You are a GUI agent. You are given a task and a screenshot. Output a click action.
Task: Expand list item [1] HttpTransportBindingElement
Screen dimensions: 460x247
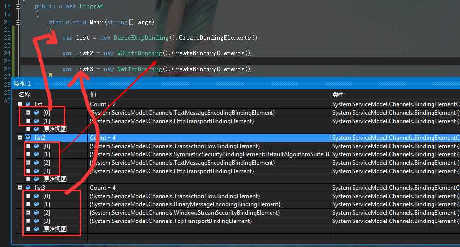28,121
